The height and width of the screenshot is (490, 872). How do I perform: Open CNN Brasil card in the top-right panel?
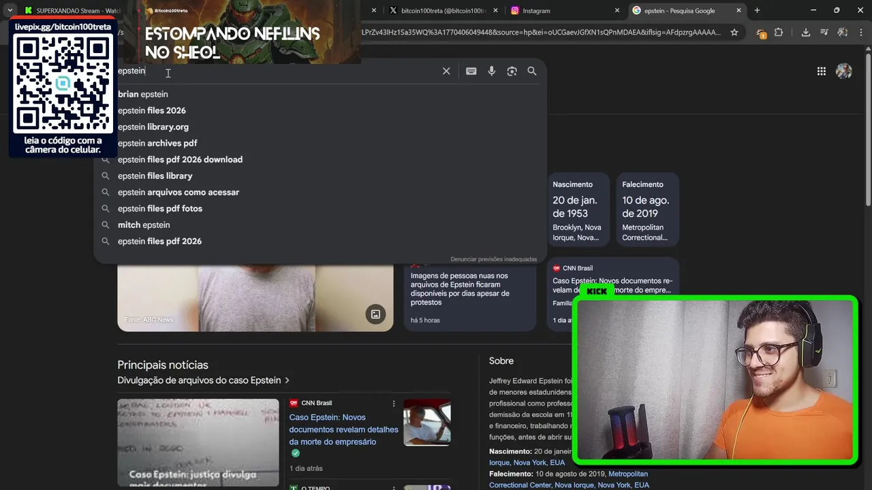point(612,295)
